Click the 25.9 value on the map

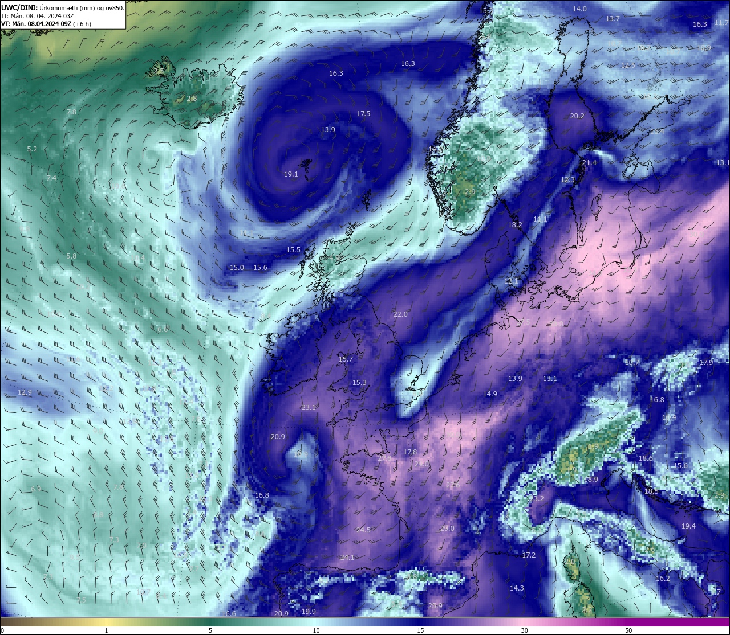click(435, 606)
